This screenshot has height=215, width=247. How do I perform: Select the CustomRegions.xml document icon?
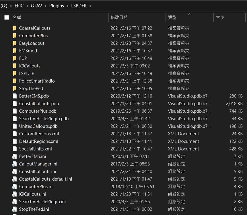pos(15,134)
